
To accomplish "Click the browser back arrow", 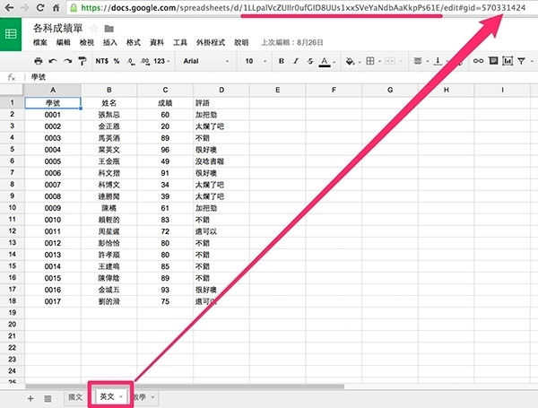I will point(9,7).
